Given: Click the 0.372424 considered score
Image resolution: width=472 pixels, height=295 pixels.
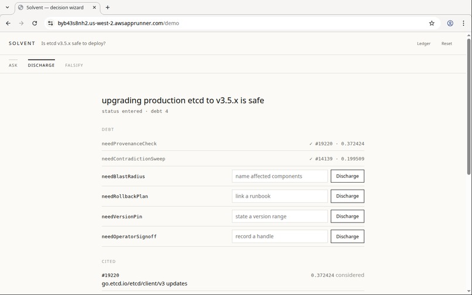Looking at the screenshot, I should (337, 275).
